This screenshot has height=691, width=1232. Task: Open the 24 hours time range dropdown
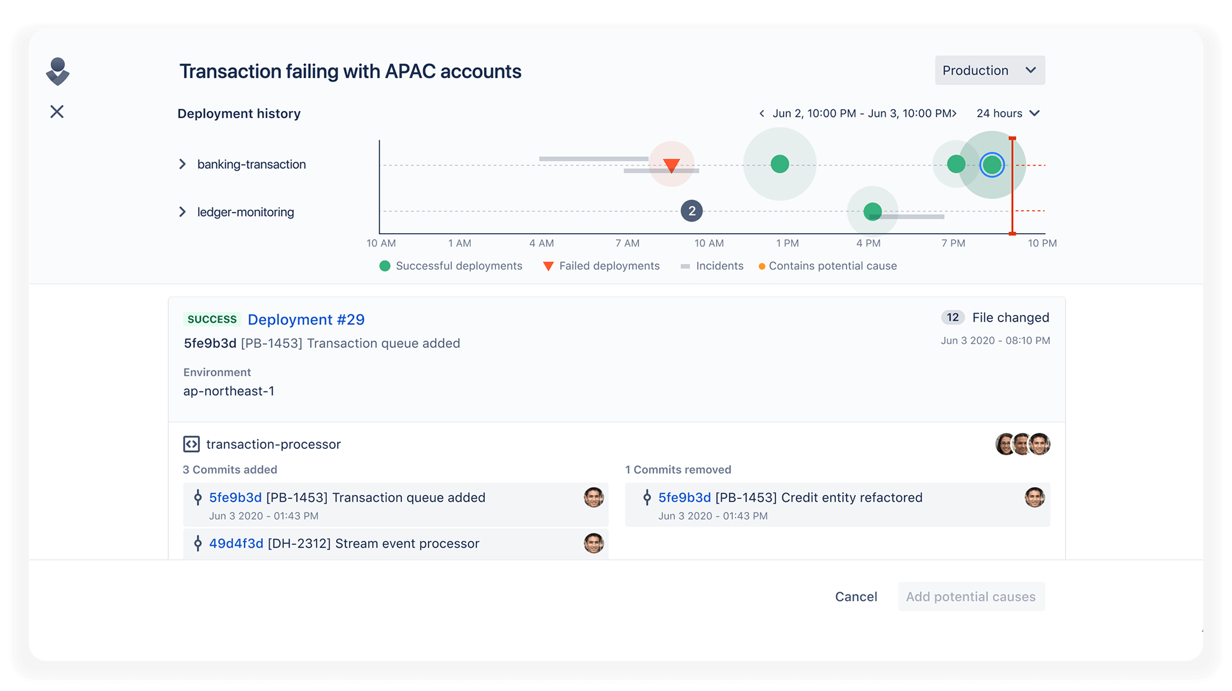(1008, 113)
